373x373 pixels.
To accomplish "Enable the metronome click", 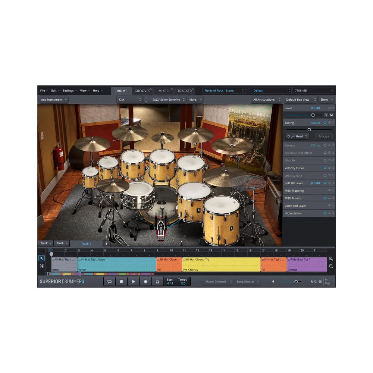I will tap(157, 282).
